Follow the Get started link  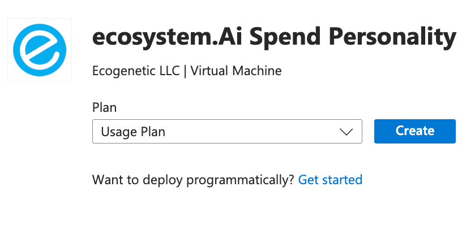pyautogui.click(x=330, y=180)
